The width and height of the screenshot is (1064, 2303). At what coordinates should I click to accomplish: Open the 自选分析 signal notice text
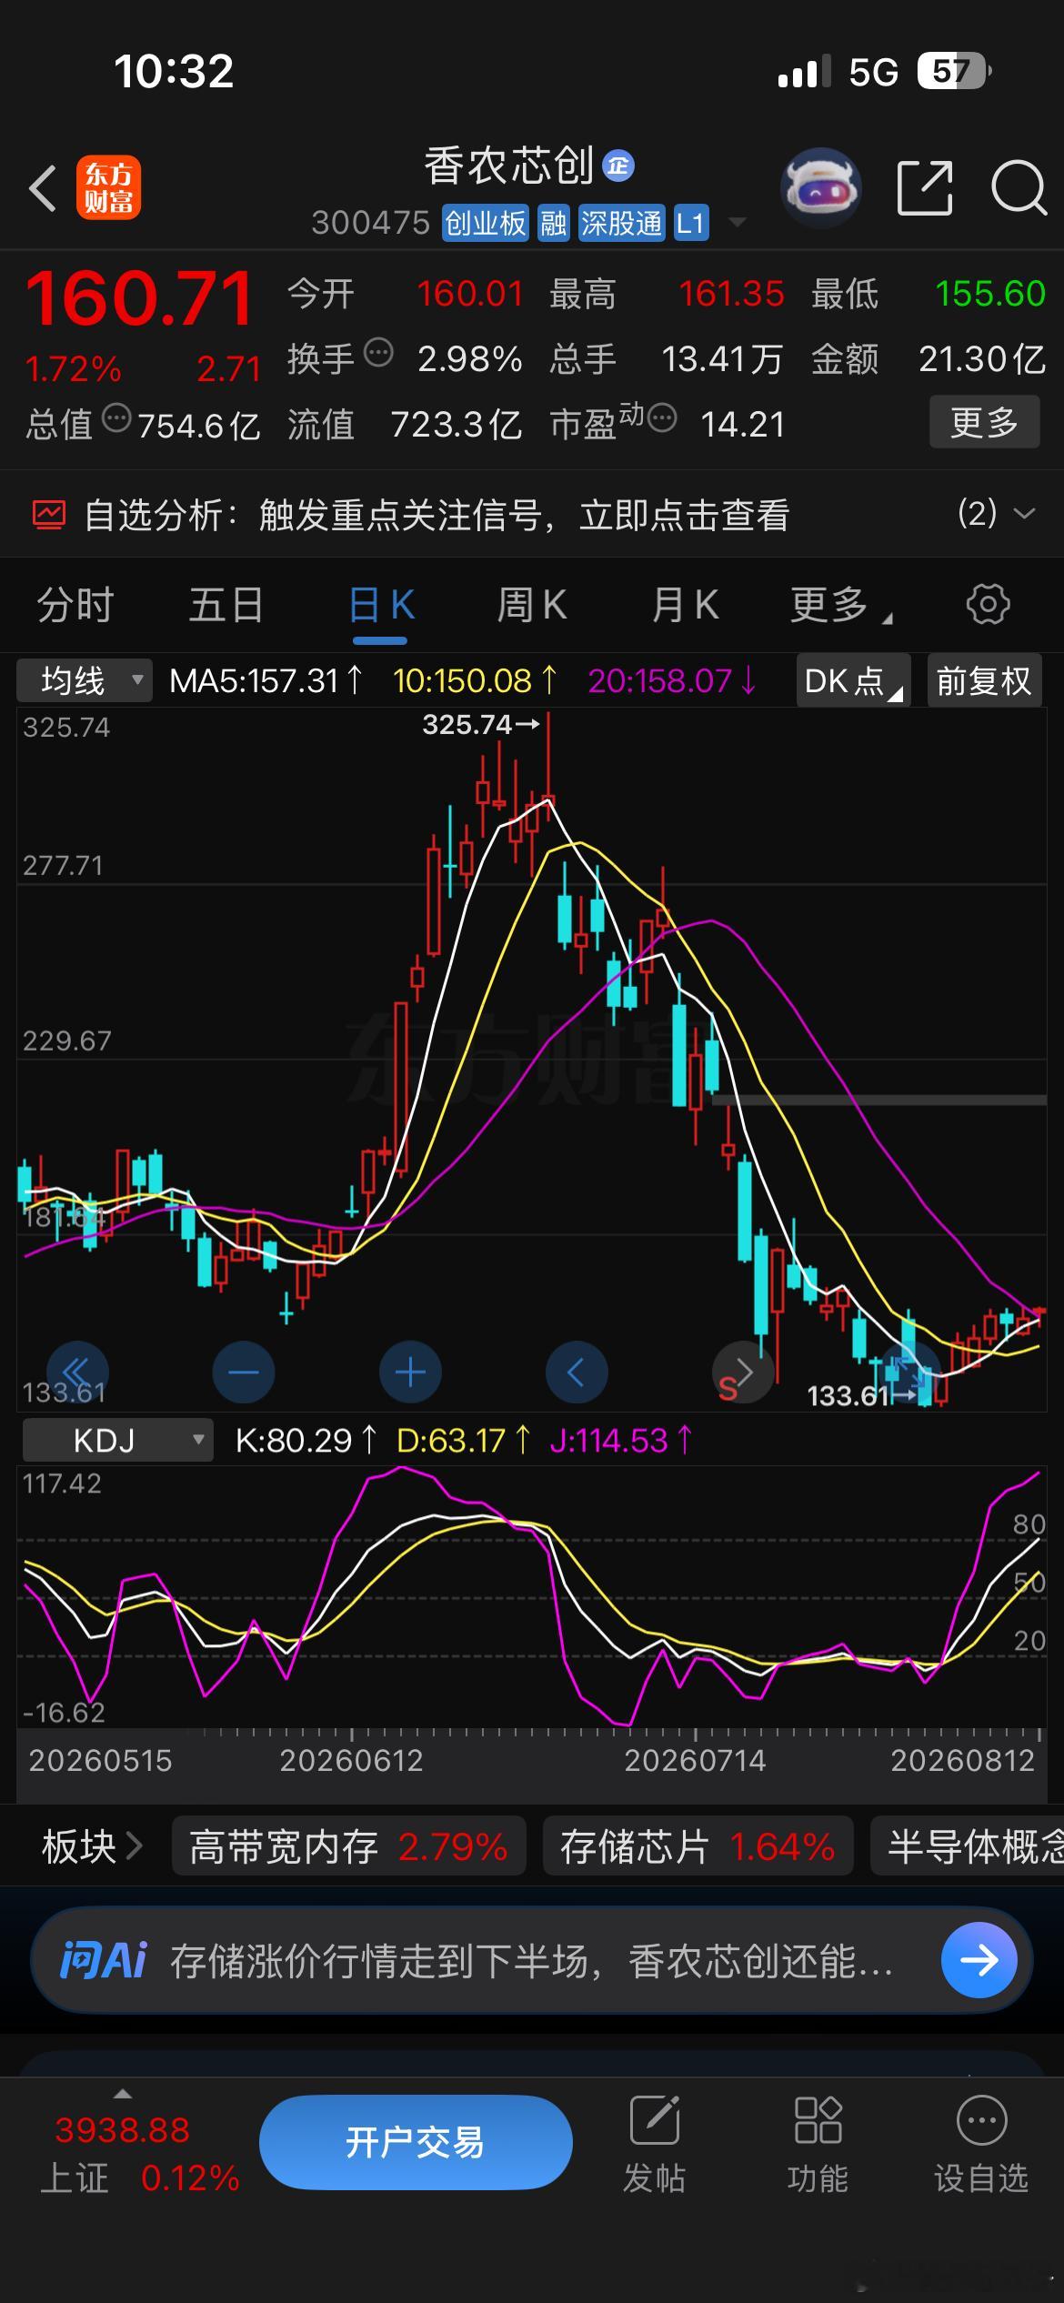click(437, 515)
